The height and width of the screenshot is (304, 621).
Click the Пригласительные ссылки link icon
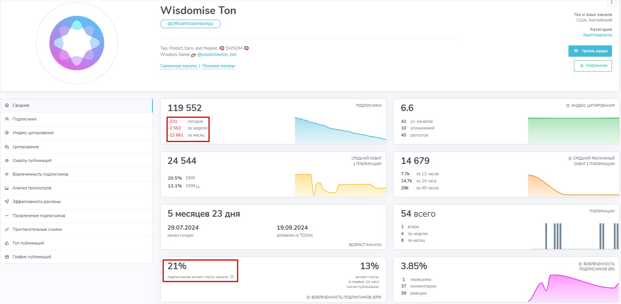click(7, 230)
